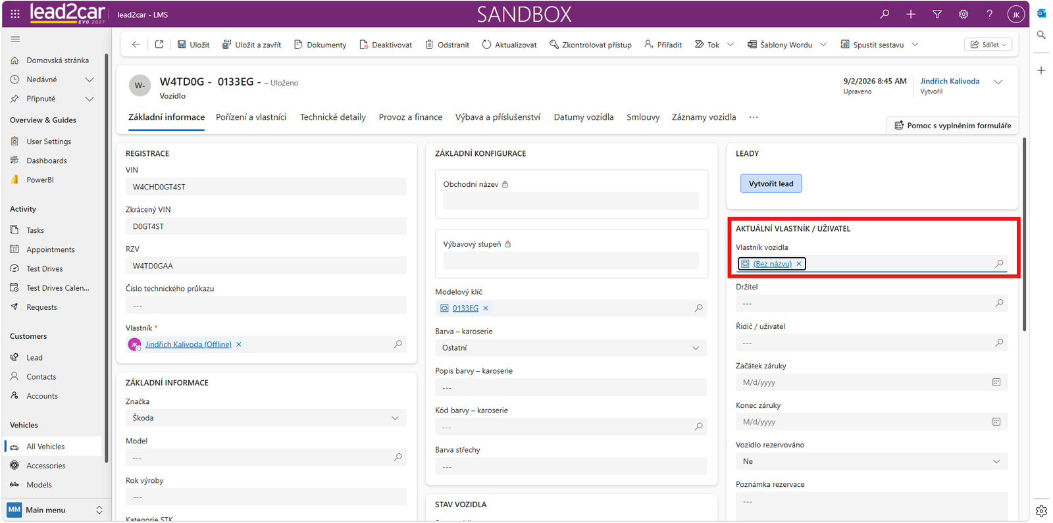
Task: Click the RZV input field
Action: click(x=266, y=266)
